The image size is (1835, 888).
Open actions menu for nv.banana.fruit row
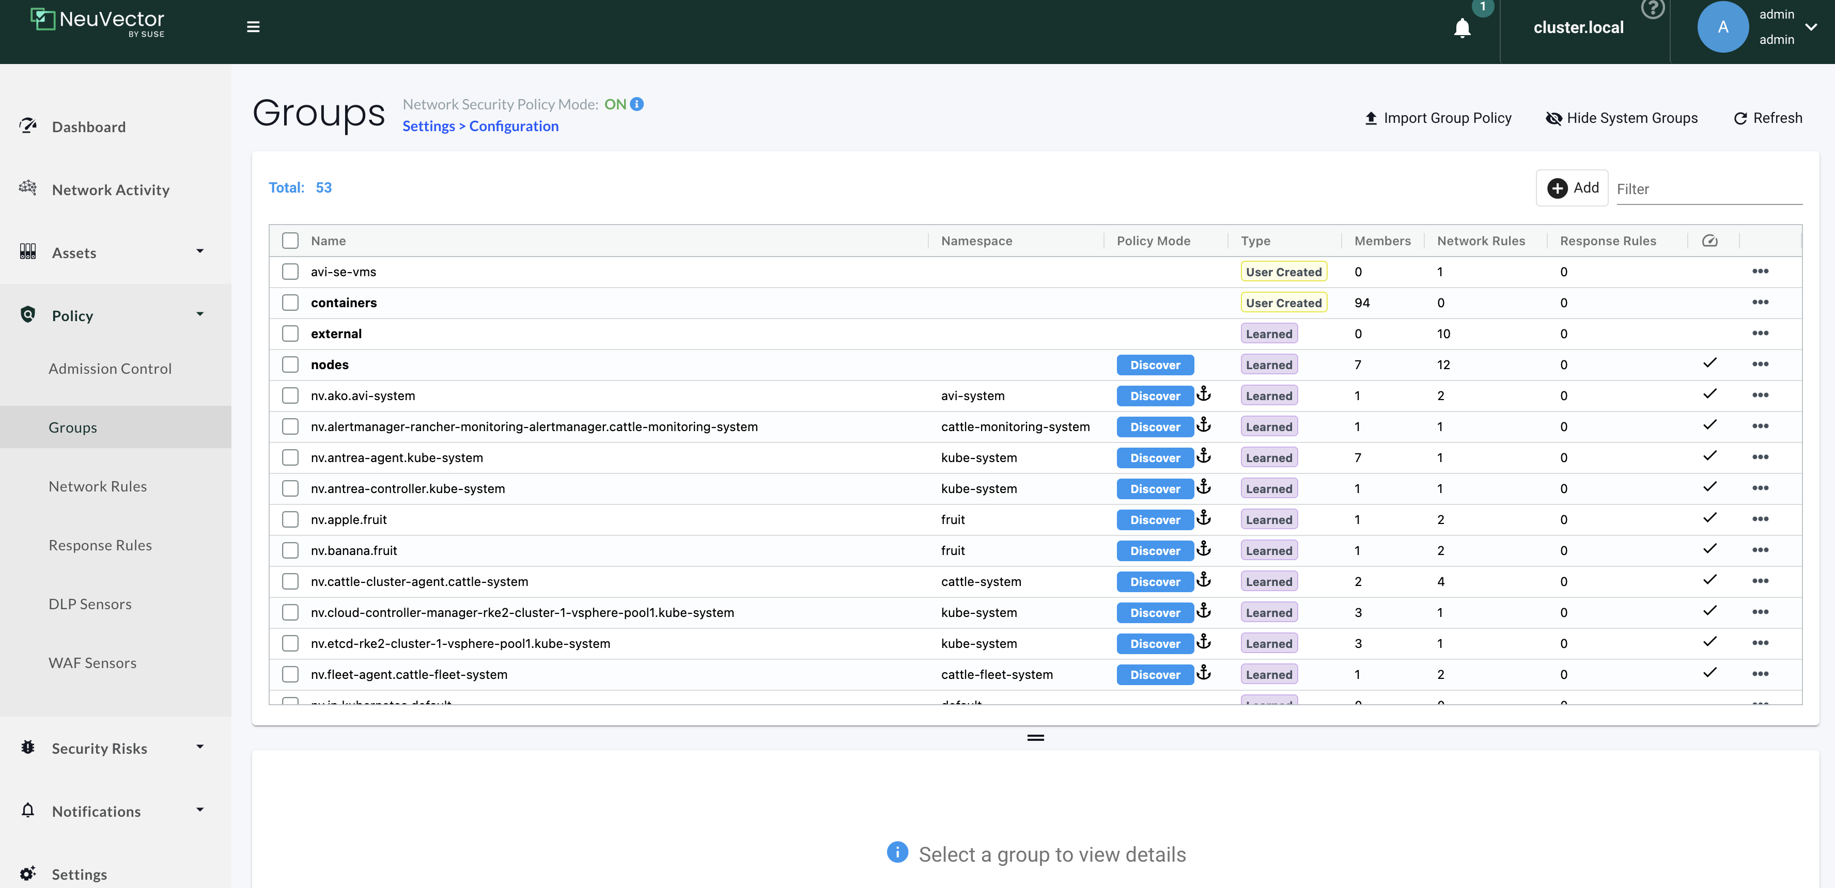coord(1760,550)
